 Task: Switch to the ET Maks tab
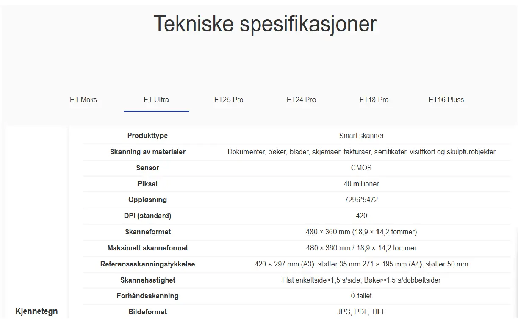pos(83,100)
